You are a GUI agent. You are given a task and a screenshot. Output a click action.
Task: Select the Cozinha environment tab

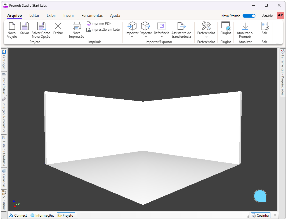(261, 216)
